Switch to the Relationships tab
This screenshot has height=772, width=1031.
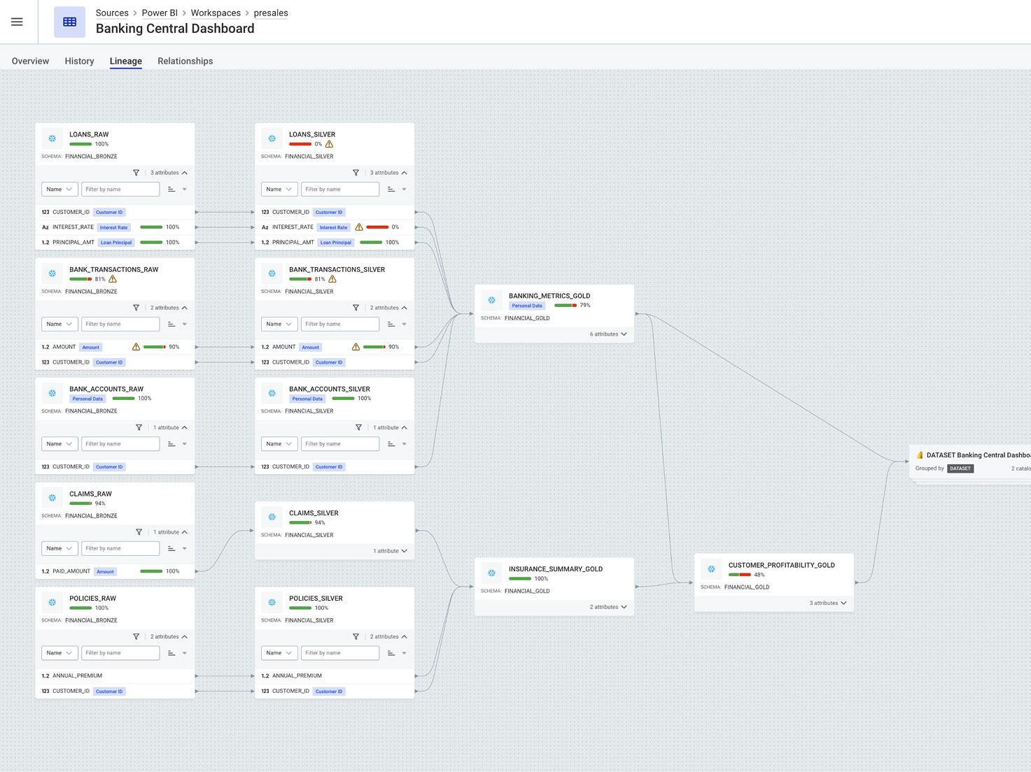[185, 61]
